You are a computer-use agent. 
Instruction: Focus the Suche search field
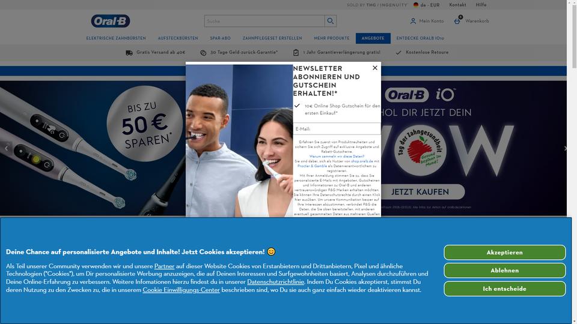coord(264,21)
